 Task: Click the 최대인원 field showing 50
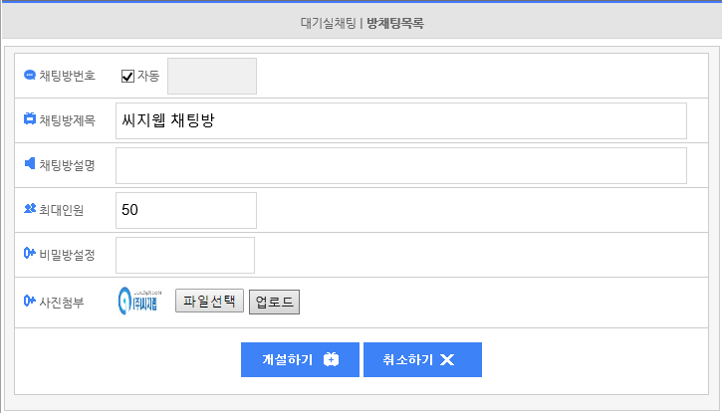point(186,210)
